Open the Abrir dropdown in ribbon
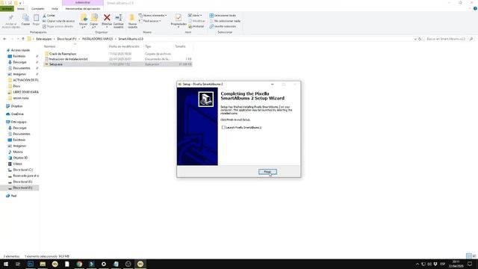Viewport: 478px width, 269px height. [x=195, y=15]
